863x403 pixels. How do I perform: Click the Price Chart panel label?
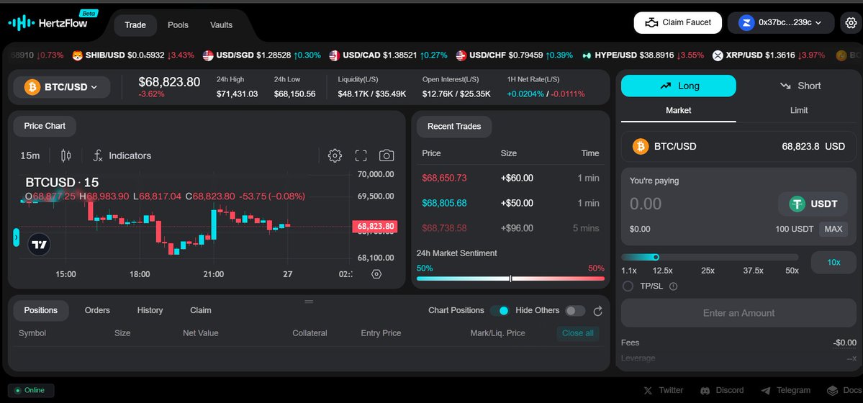pyautogui.click(x=45, y=126)
